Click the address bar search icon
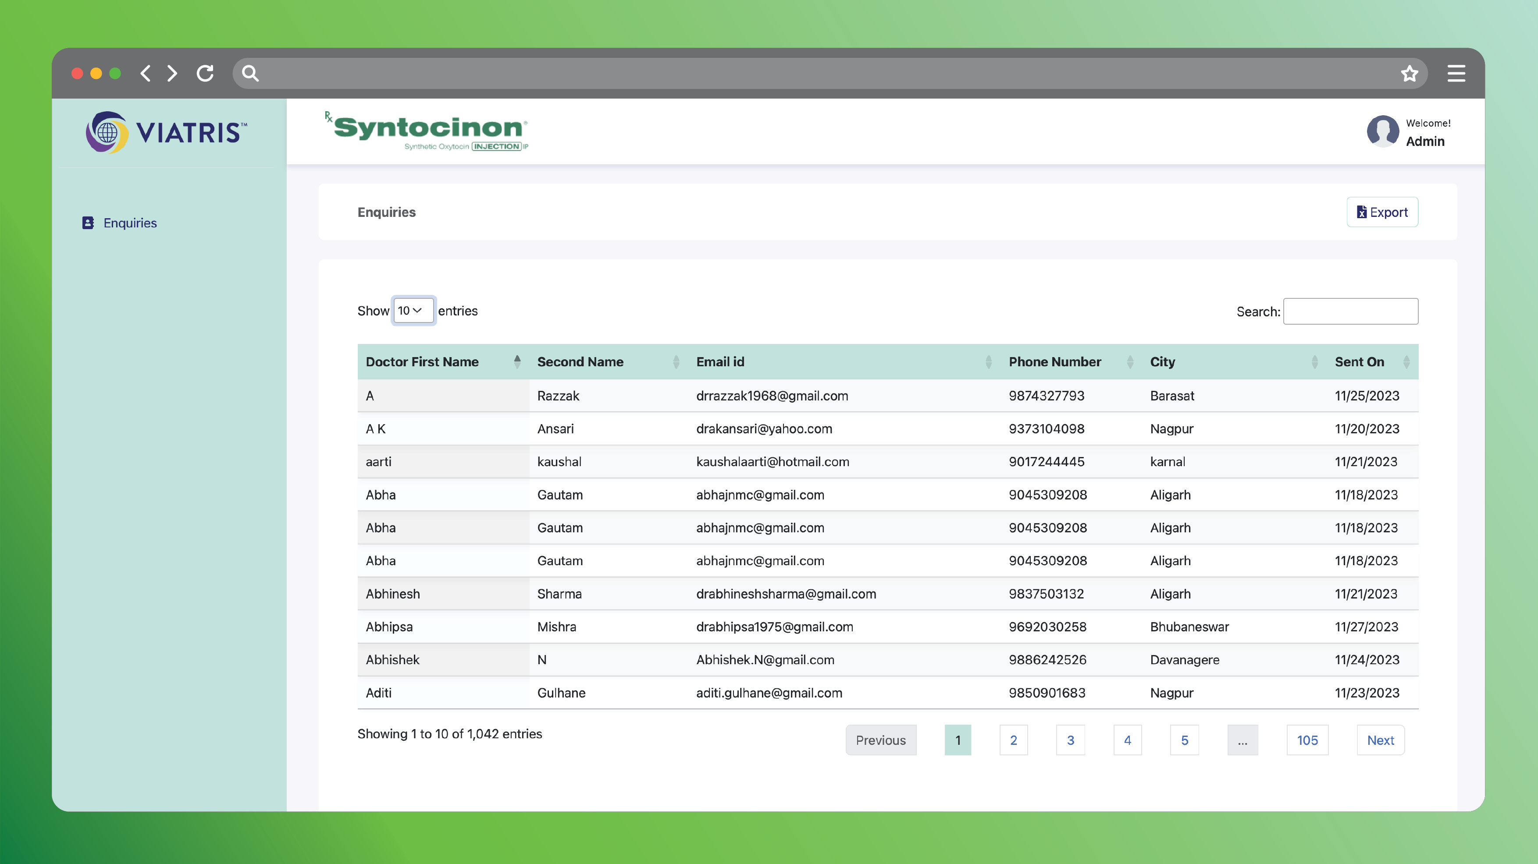The image size is (1538, 864). (250, 73)
